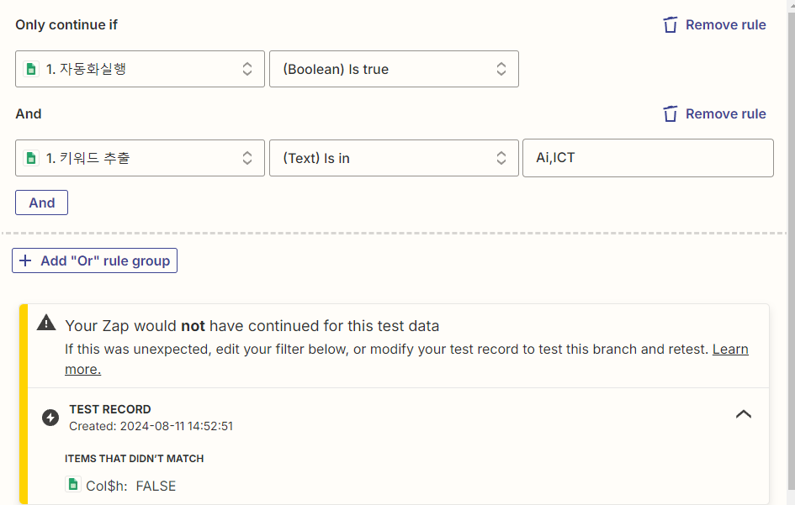Viewport: 795px width, 505px height.
Task: Click Google Sheets icon in 자동화실행 field
Action: pyautogui.click(x=31, y=69)
